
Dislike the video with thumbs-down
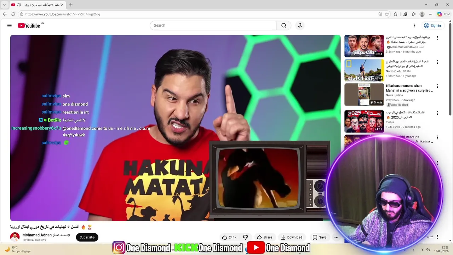(x=245, y=237)
